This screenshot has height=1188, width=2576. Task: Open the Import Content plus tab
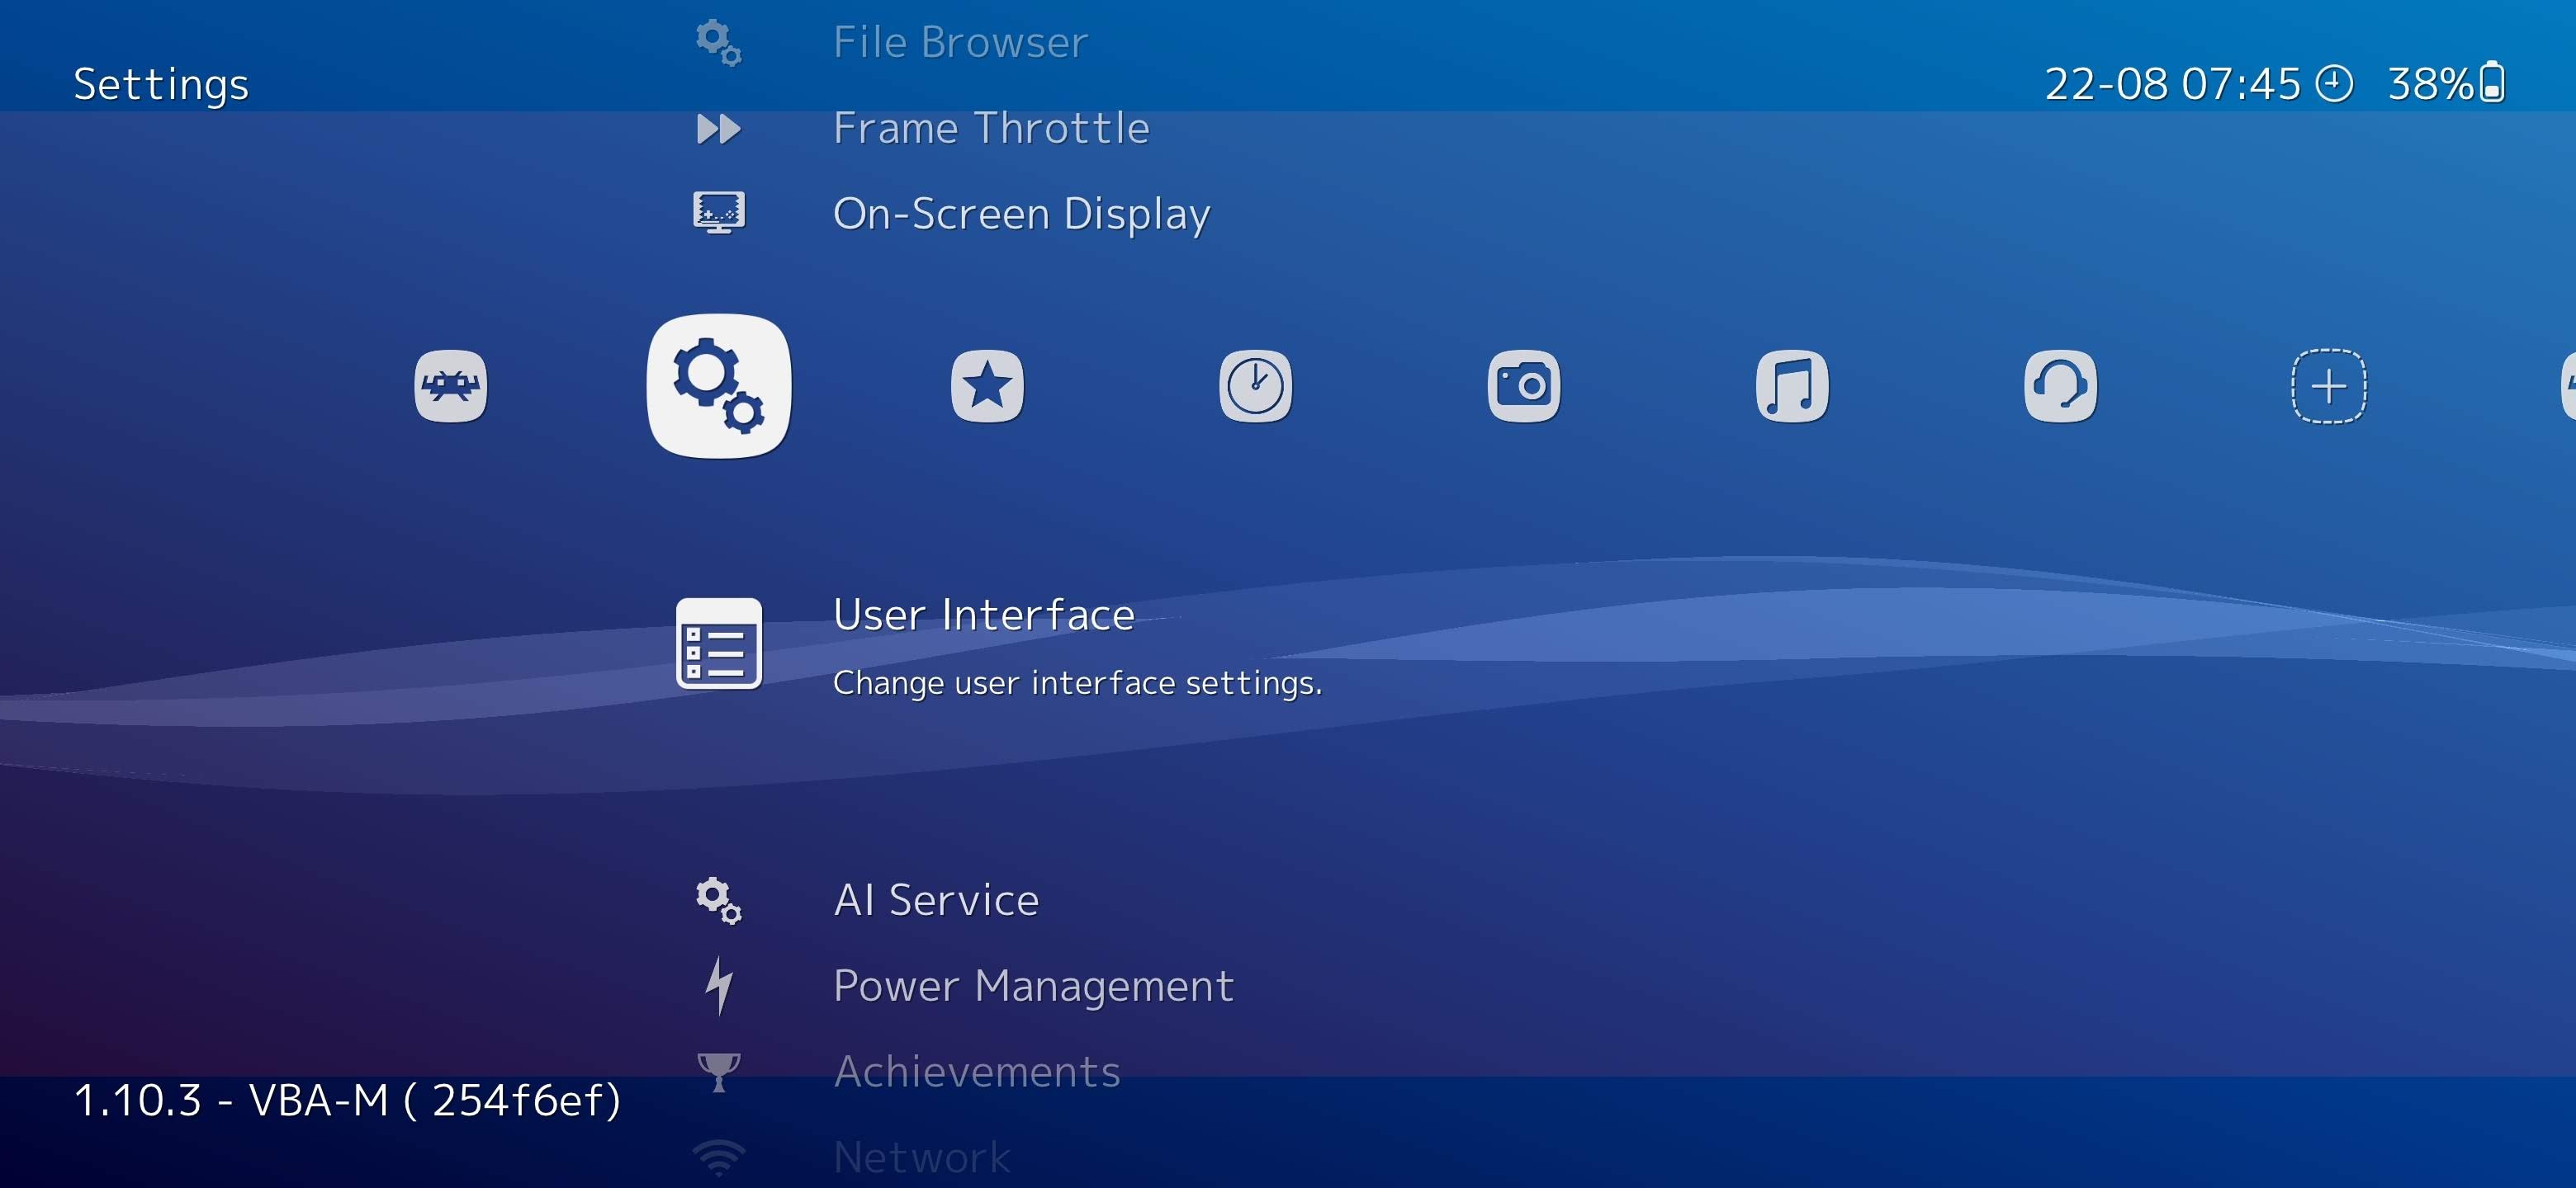tap(2328, 385)
